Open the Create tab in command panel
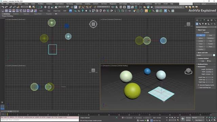217x122 pixels. pyautogui.click(x=197, y=20)
